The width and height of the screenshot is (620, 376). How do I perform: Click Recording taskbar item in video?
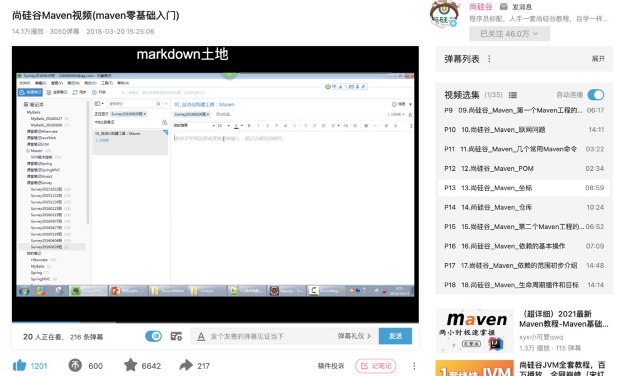click(325, 291)
